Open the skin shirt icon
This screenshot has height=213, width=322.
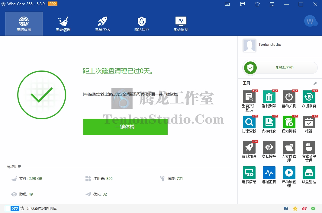click(257, 4)
